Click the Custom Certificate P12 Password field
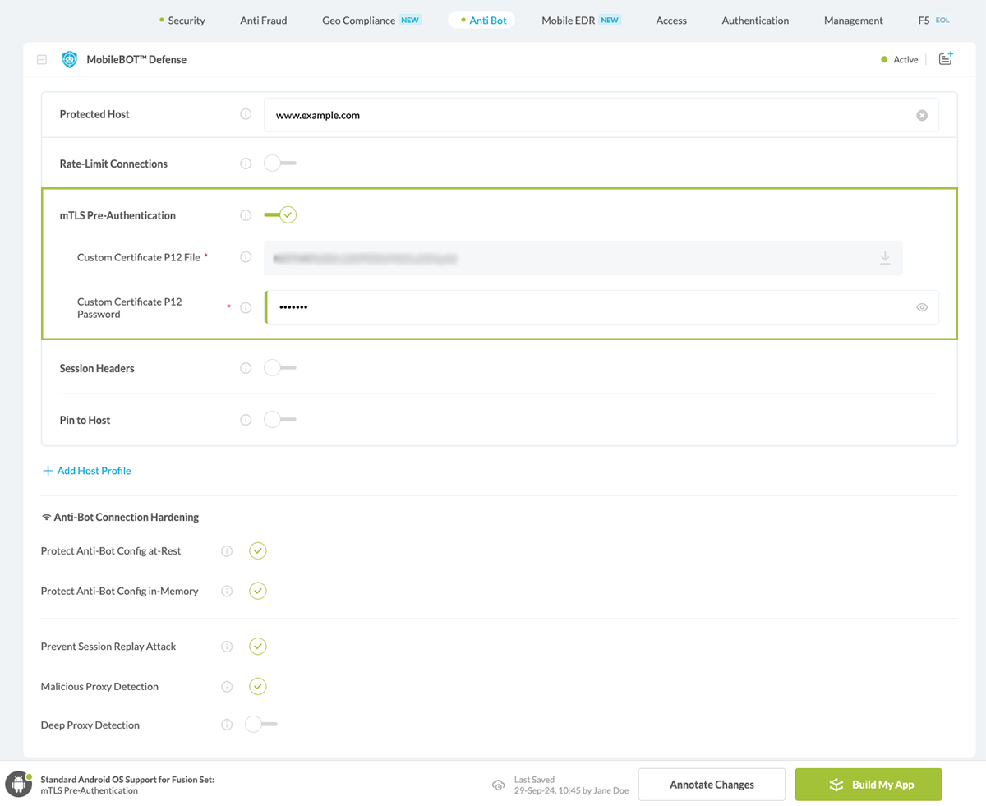Viewport: 986px width, 806px height. click(x=587, y=307)
